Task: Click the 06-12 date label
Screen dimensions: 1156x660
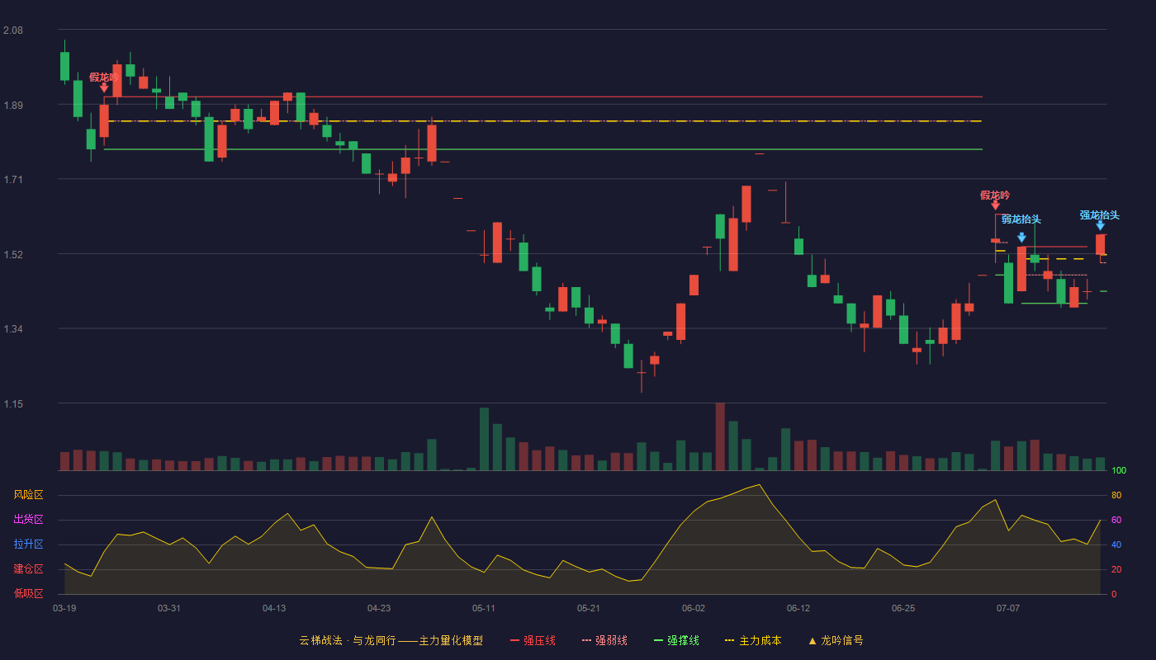Action: pos(798,608)
